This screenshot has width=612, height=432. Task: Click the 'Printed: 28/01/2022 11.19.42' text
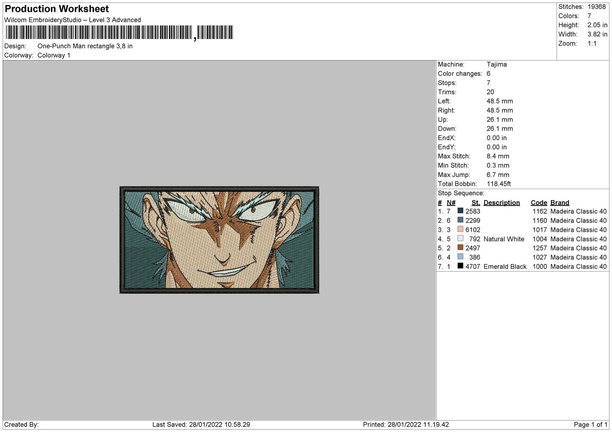[406, 424]
